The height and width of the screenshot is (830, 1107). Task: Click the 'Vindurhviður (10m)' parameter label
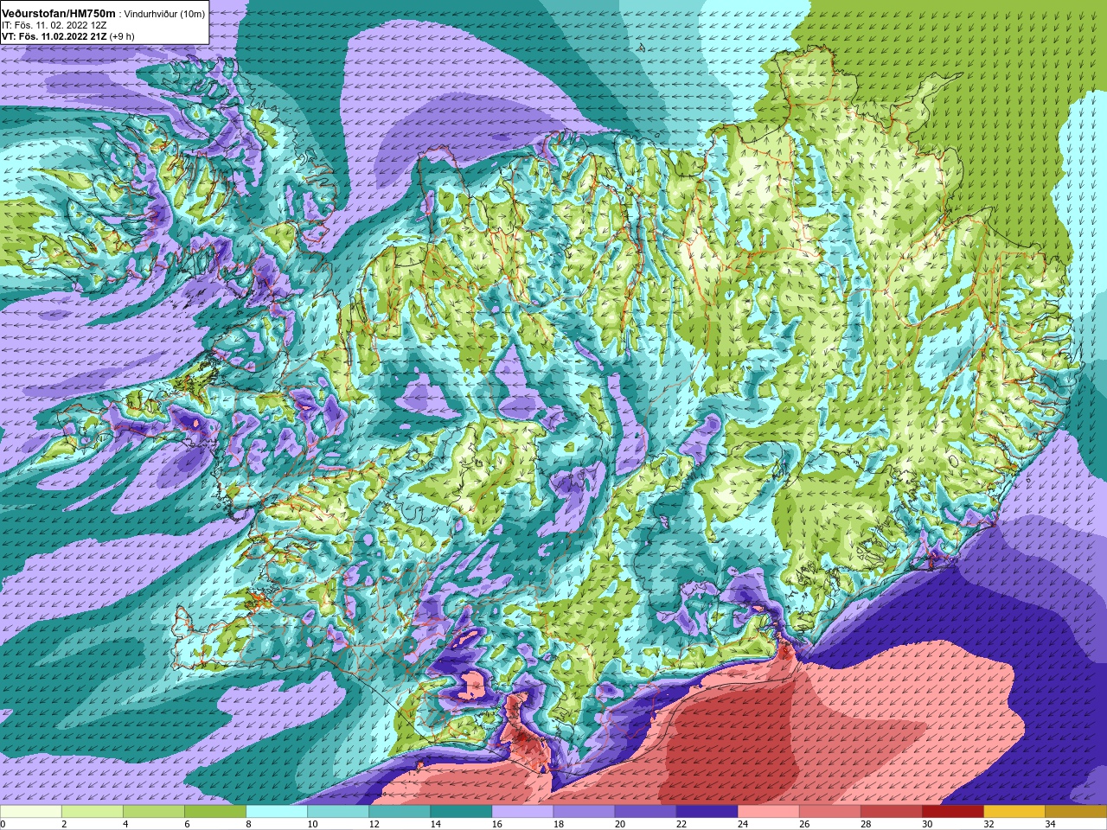[x=164, y=14]
